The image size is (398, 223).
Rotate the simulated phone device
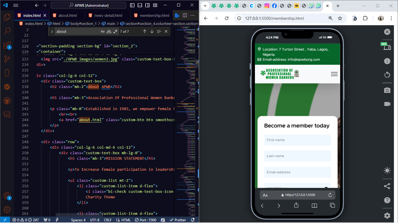pos(387,75)
